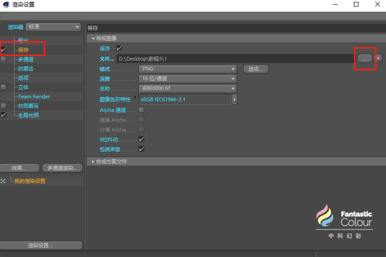The height and width of the screenshot is (257, 386).
Task: Open the 深度 dropdown showing 16 位/通道
Action: [x=188, y=79]
